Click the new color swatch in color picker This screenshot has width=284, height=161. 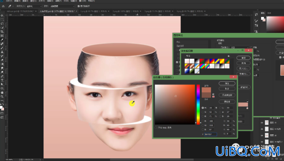click(x=207, y=90)
